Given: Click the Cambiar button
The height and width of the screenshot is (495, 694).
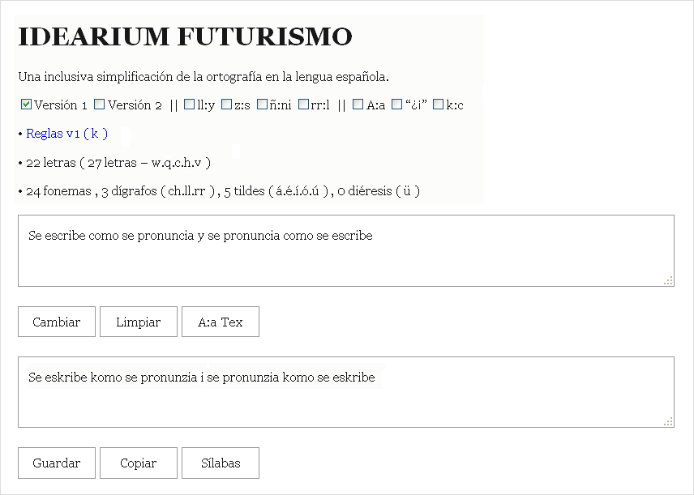Looking at the screenshot, I should click(x=57, y=322).
